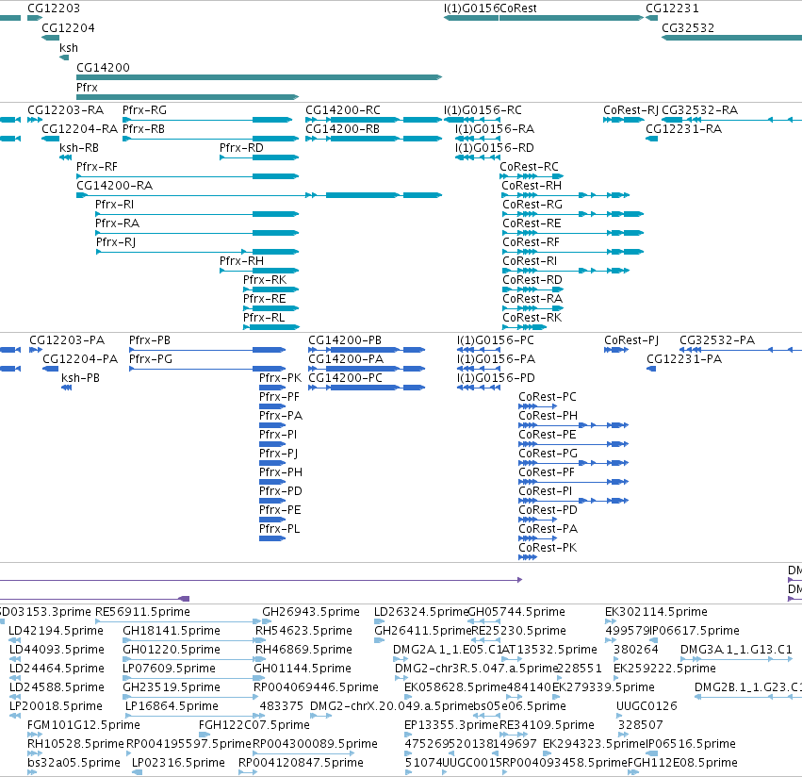Select EST label FGH122C07.5prime
Viewport: 802px width, 777px height.
click(254, 725)
